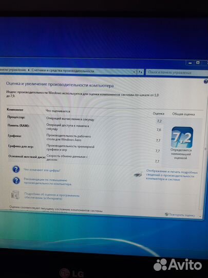The image size is (208, 278).
Task: Open the help question mark icon
Action: pos(206,81)
